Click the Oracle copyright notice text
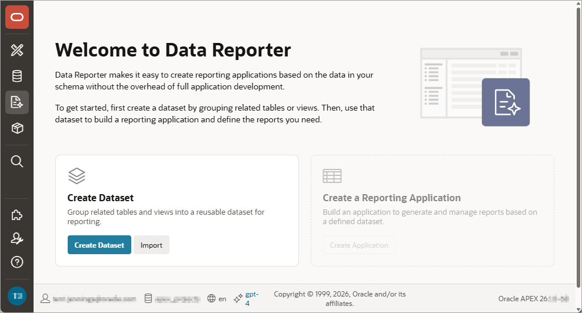The image size is (582, 313). tap(340, 298)
